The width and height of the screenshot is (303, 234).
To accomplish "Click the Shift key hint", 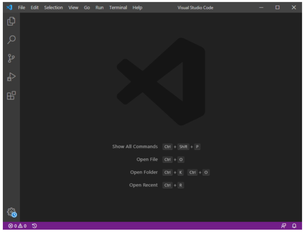I will click(183, 147).
